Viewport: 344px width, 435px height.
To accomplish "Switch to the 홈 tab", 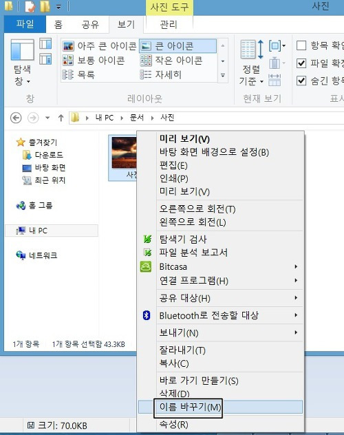I will click(x=58, y=24).
